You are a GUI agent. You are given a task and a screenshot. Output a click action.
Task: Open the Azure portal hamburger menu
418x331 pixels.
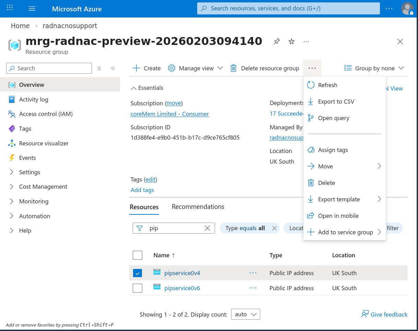(32, 9)
